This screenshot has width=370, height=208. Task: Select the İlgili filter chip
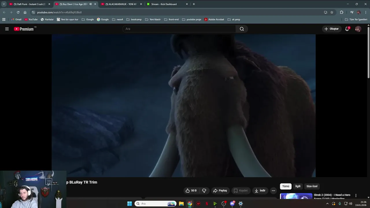tap(298, 186)
